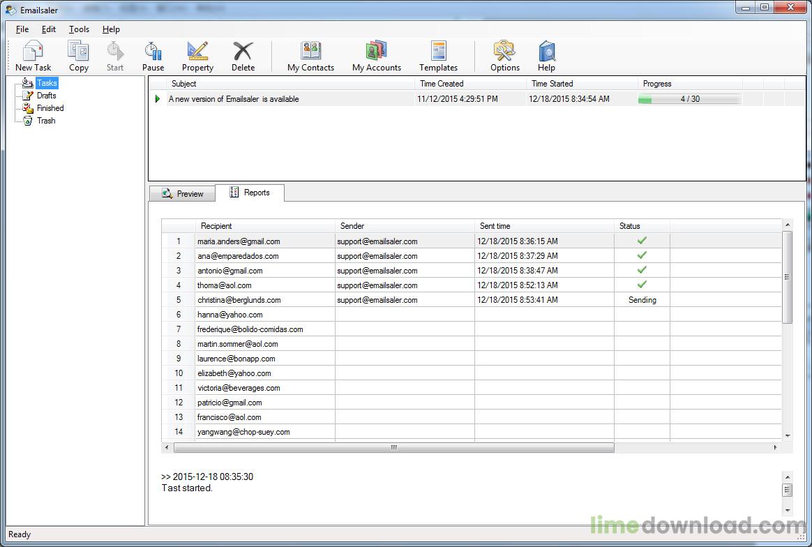Switch to the Reports tab
Screen dimensions: 812x547
tap(250, 193)
